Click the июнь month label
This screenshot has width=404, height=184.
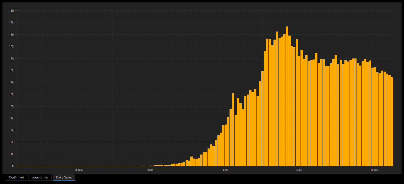[x=375, y=170]
